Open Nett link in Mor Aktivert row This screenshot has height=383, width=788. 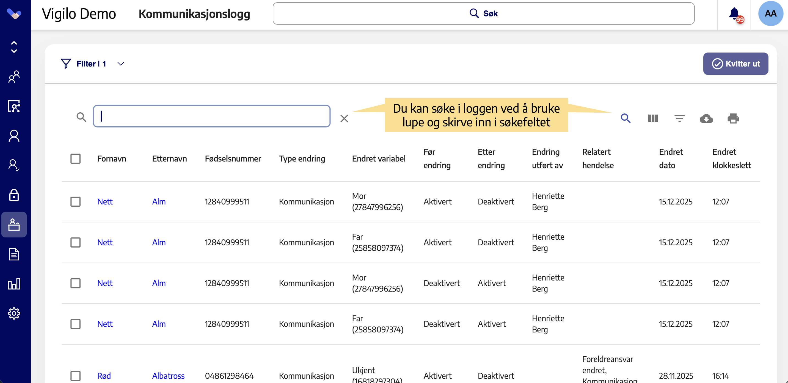(x=105, y=202)
